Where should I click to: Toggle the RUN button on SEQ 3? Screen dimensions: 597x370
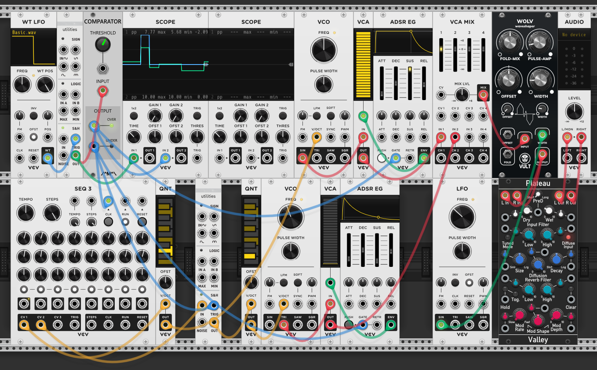[125, 222]
